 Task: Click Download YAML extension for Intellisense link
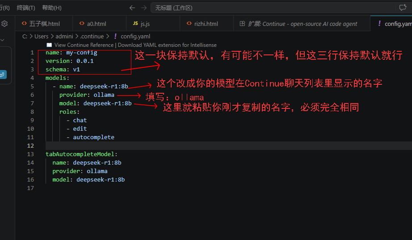click(167, 45)
